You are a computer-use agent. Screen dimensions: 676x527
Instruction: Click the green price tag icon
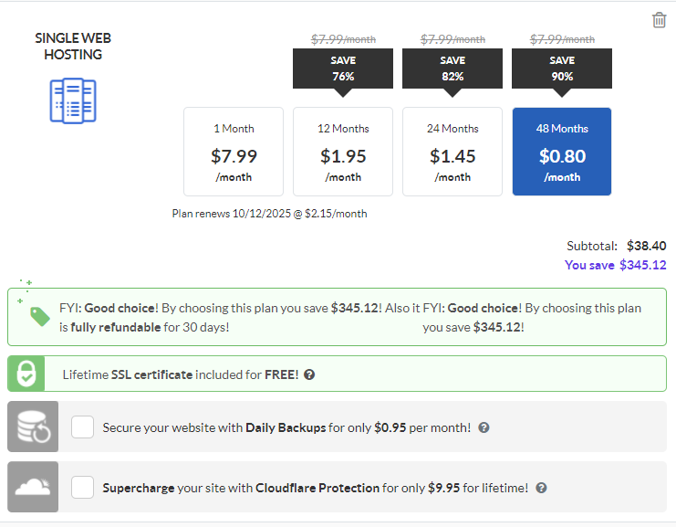point(39,316)
